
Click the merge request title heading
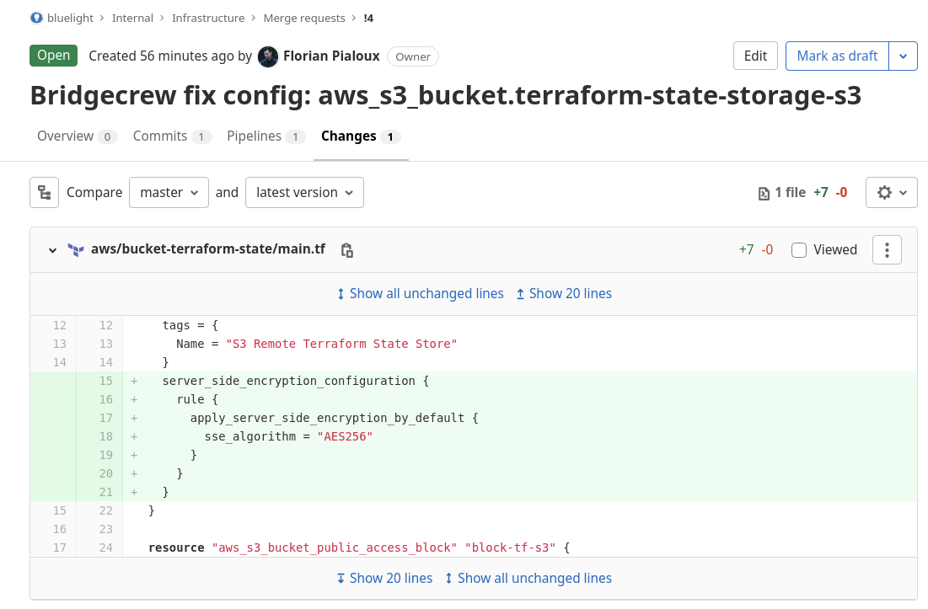point(446,96)
